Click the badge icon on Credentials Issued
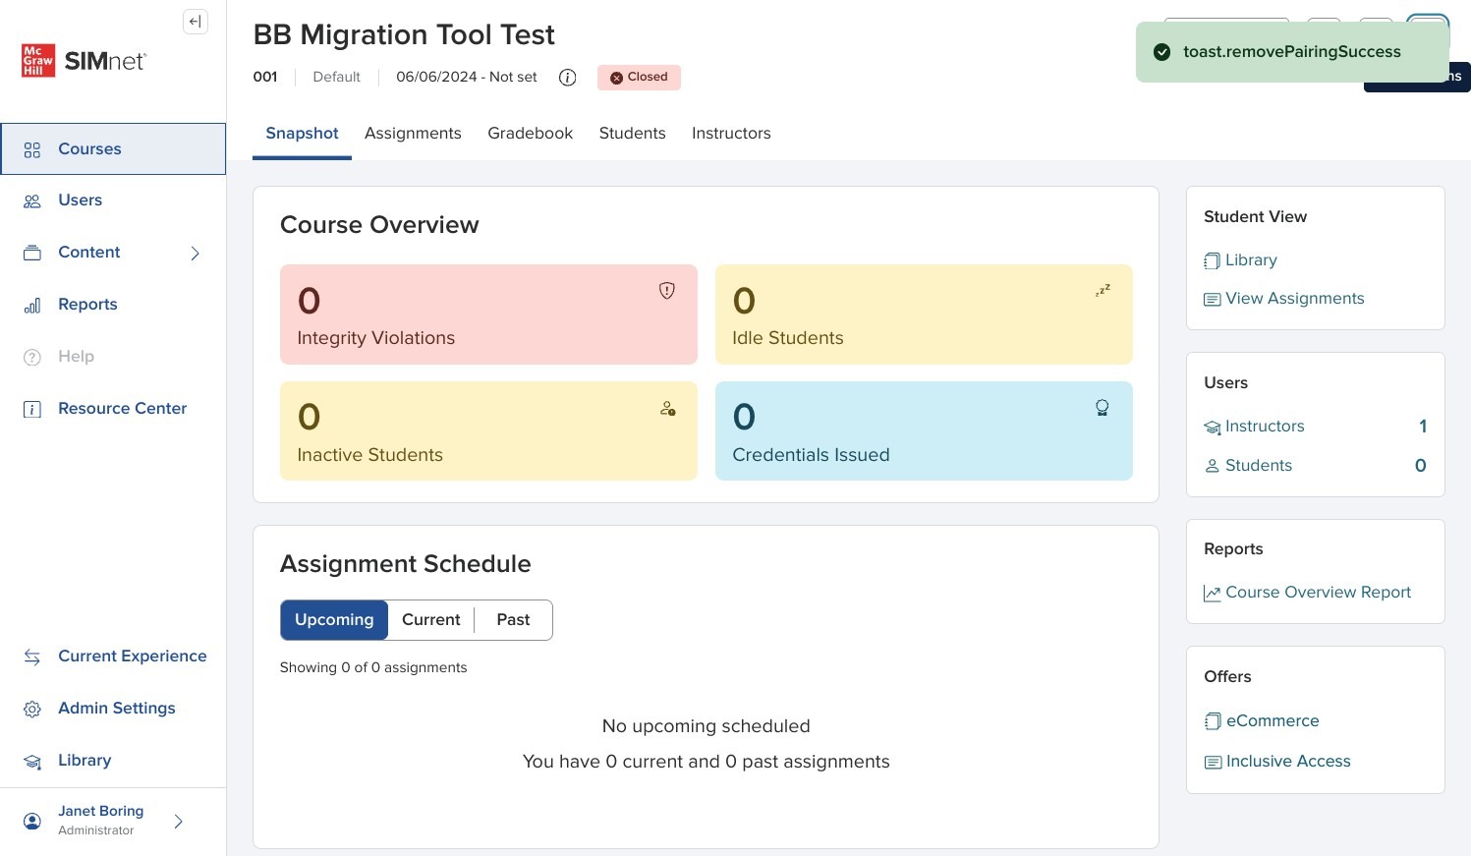The width and height of the screenshot is (1471, 856). 1103,407
